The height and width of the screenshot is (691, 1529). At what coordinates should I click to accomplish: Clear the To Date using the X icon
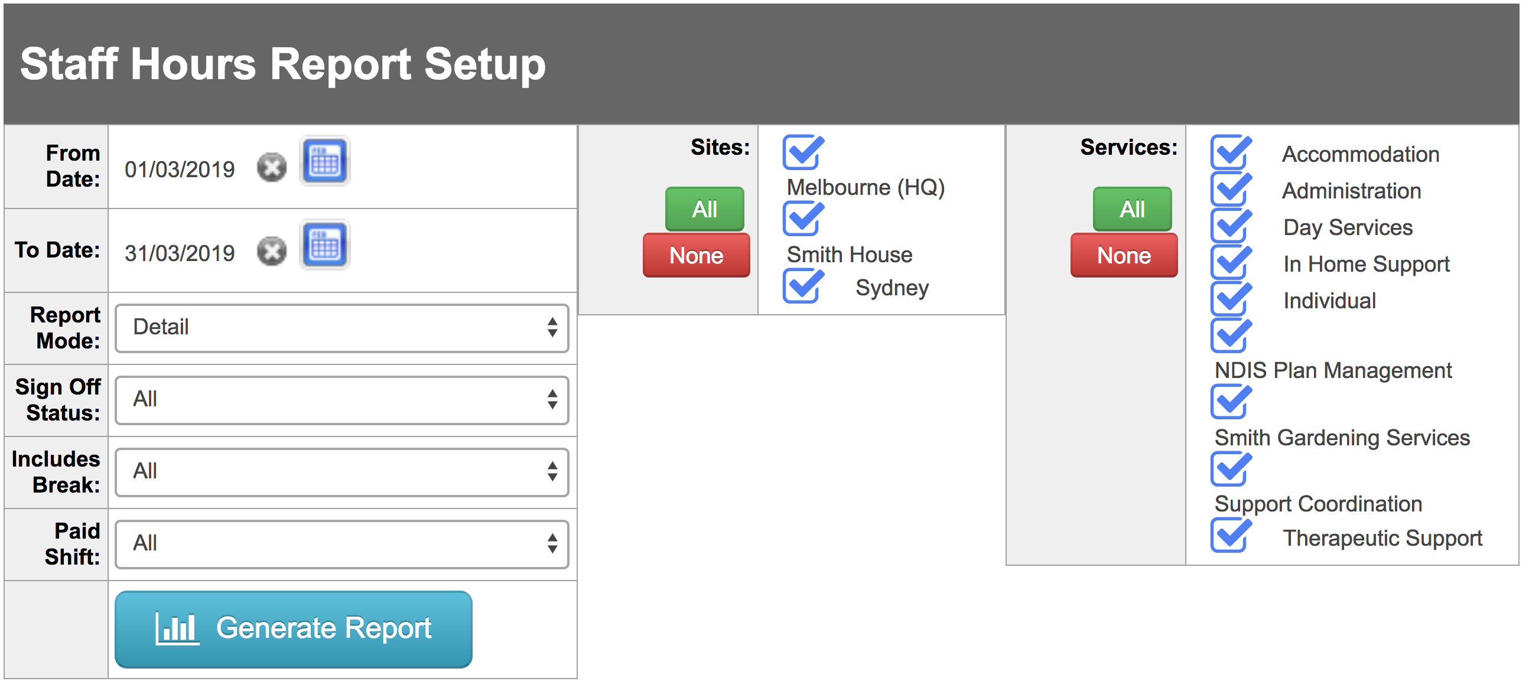271,251
